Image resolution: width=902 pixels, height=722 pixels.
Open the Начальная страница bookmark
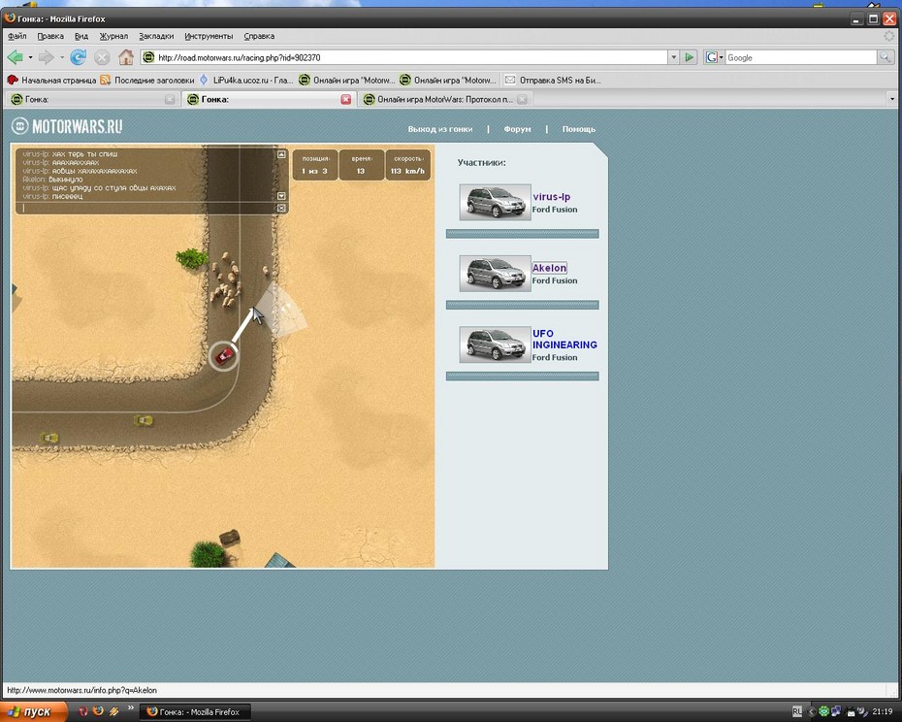pyautogui.click(x=51, y=80)
